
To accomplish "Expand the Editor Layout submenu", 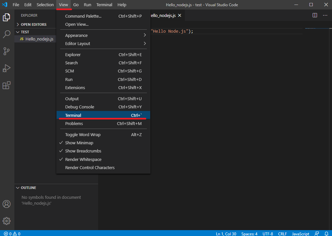I will click(x=103, y=43).
